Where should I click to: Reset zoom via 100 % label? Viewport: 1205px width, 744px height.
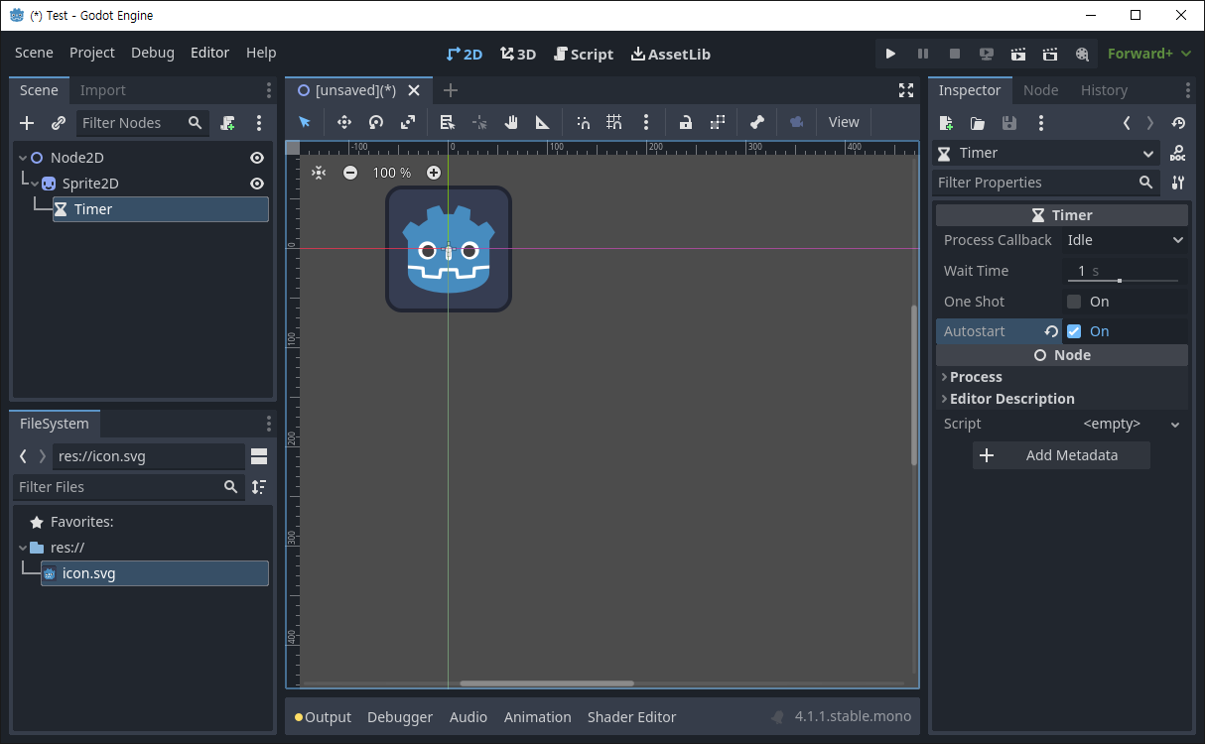[392, 173]
